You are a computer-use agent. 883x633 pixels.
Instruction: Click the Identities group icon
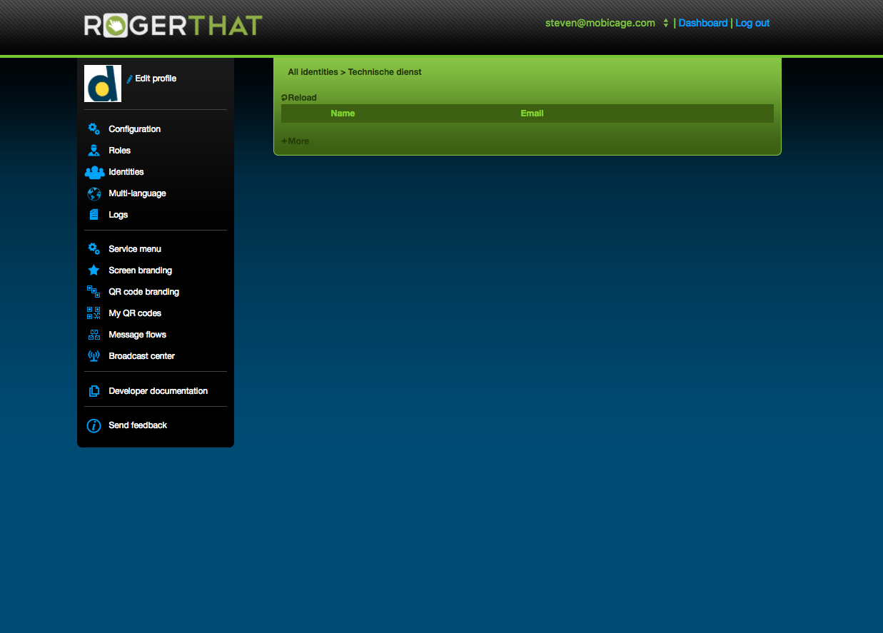pyautogui.click(x=94, y=172)
